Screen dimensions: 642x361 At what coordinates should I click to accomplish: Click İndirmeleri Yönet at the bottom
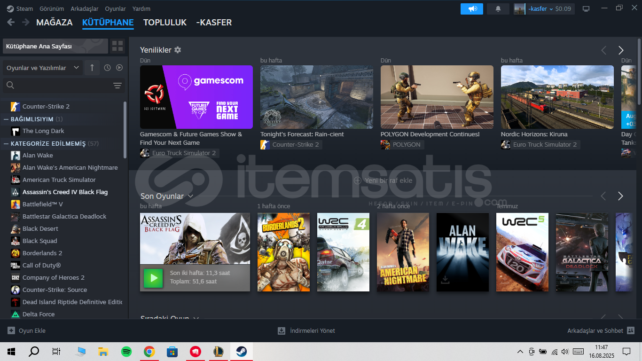(306, 330)
